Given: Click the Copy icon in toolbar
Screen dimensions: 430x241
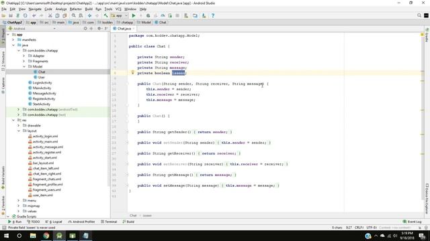Looking at the screenshot, I should [x=57, y=15].
